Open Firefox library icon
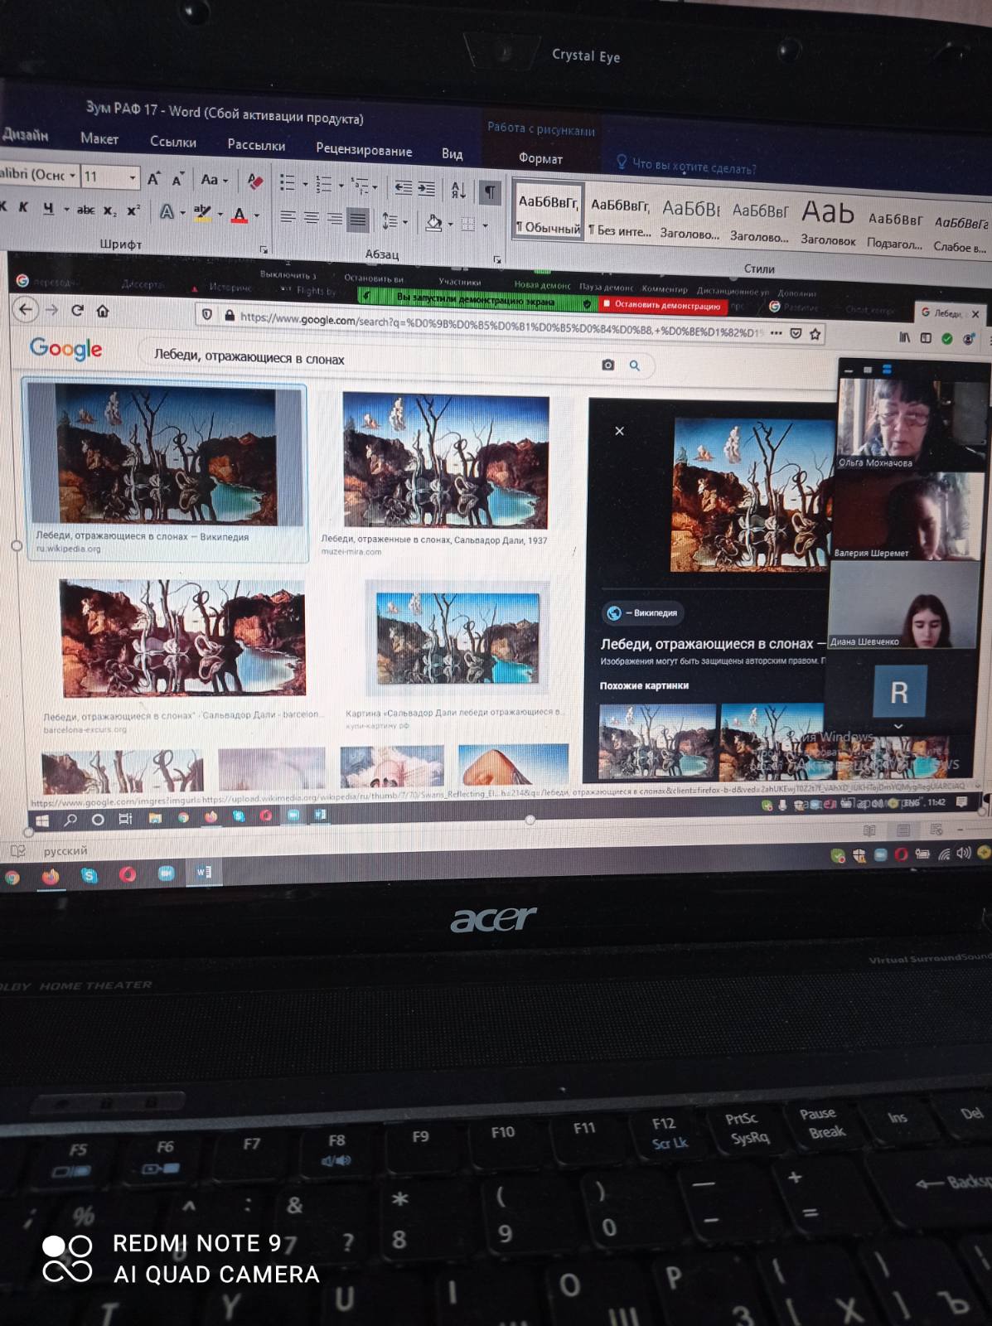Image resolution: width=992 pixels, height=1326 pixels. point(904,337)
